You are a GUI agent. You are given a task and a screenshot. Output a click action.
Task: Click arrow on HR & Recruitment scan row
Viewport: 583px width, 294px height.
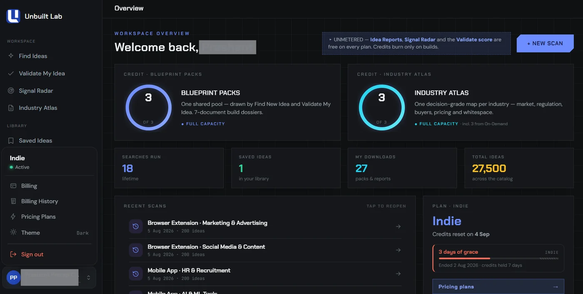(398, 274)
